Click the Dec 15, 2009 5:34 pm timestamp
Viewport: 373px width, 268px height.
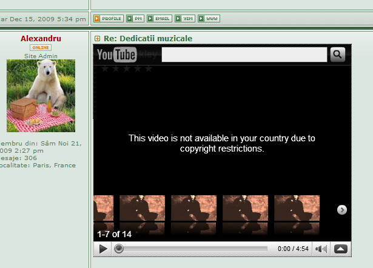48,19
